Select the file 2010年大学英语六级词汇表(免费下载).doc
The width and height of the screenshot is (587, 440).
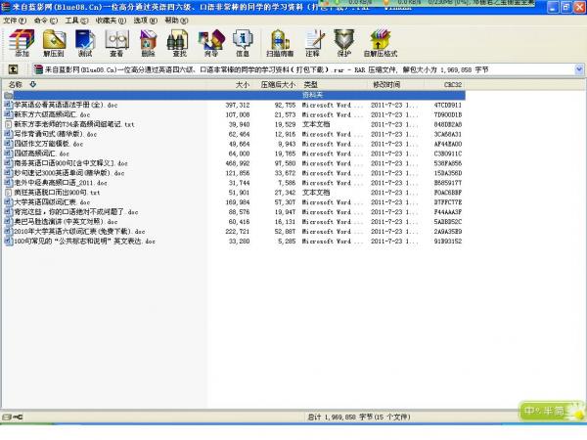click(x=79, y=231)
